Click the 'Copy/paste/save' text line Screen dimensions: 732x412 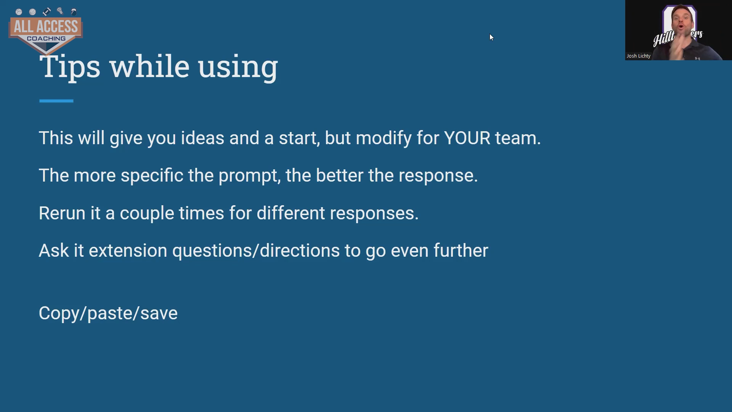click(x=108, y=313)
